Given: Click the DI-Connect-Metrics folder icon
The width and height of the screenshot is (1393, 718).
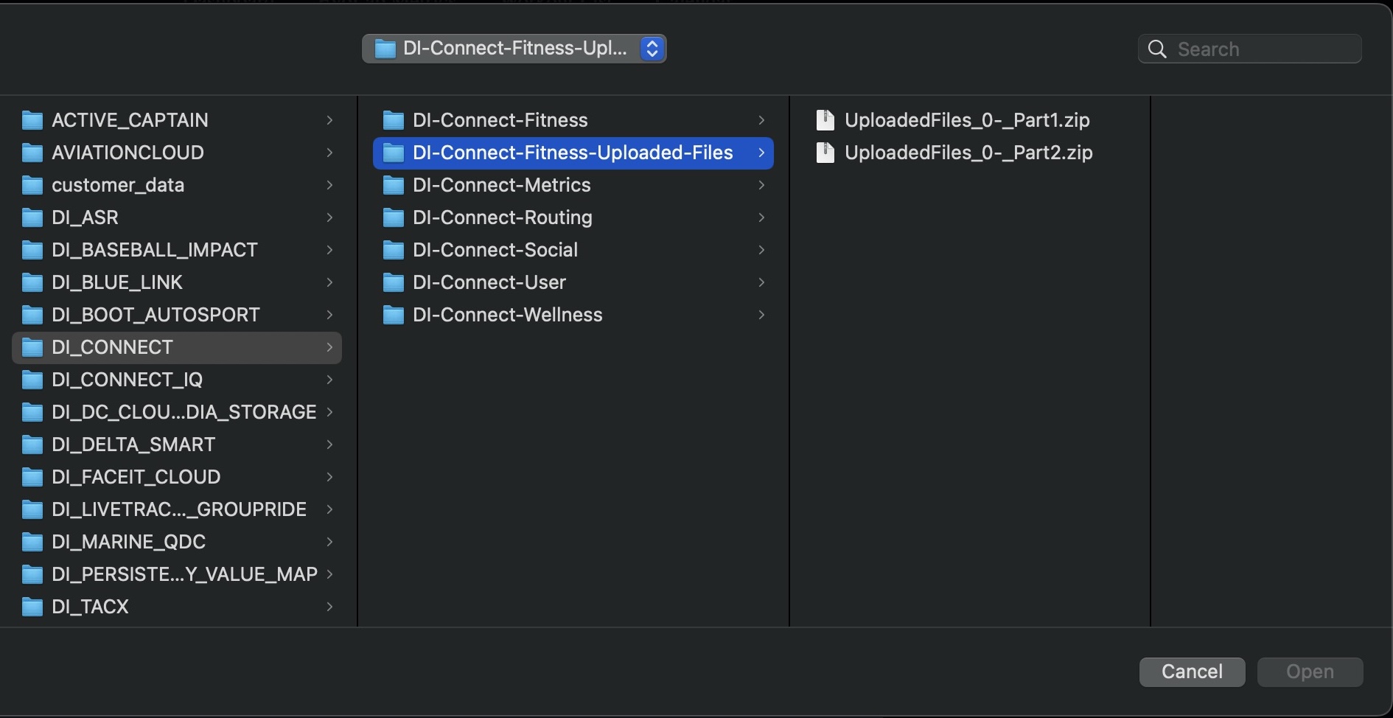Looking at the screenshot, I should pyautogui.click(x=394, y=185).
